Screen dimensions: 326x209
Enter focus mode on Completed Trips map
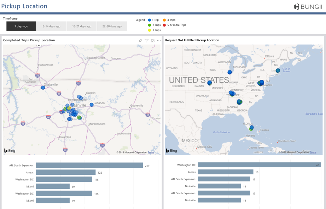[x=153, y=41]
